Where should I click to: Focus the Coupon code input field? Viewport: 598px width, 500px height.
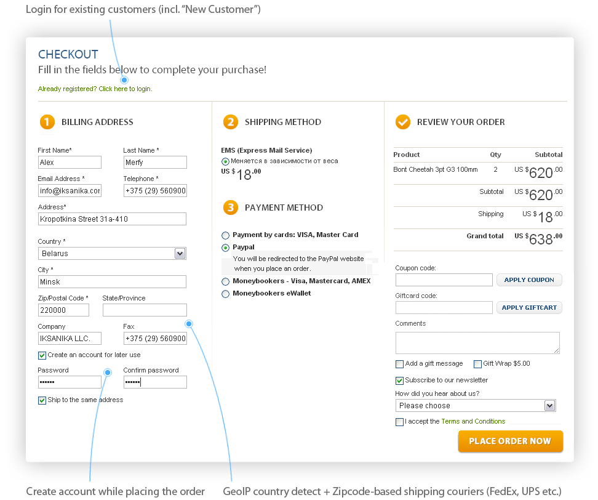point(444,280)
